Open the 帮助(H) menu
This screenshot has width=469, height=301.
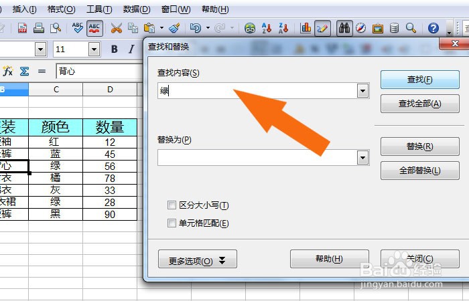[x=215, y=9]
